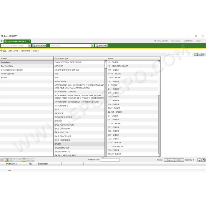
Task: Click the email picklist icon
Action: pos(15,160)
